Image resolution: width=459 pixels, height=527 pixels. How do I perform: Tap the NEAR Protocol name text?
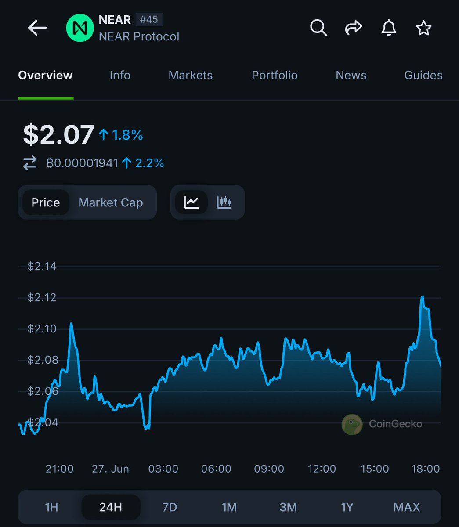click(139, 36)
